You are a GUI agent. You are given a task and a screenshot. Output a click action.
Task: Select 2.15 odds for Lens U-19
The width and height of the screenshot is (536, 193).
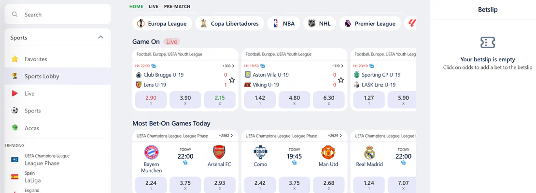coord(220,100)
